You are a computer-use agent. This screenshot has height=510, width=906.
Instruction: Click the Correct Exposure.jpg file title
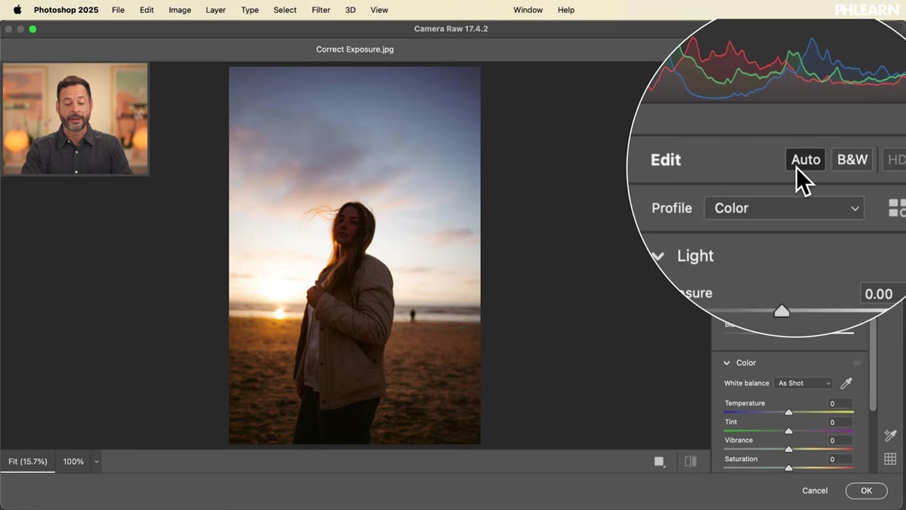[355, 50]
